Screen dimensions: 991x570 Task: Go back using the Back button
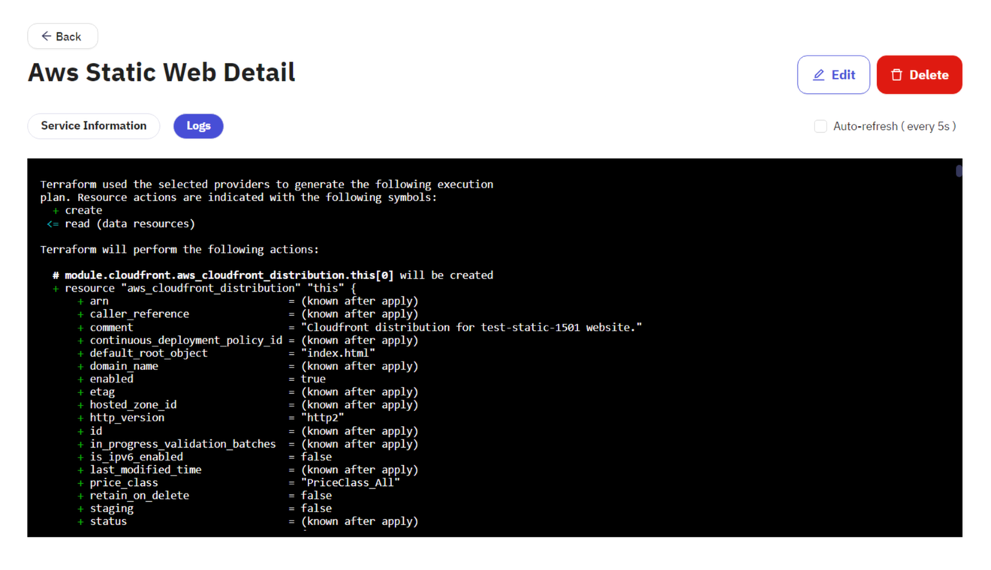pyautogui.click(x=62, y=36)
